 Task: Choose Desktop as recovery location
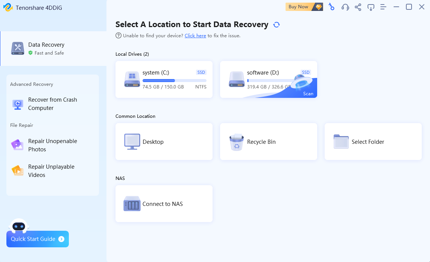pyautogui.click(x=164, y=142)
